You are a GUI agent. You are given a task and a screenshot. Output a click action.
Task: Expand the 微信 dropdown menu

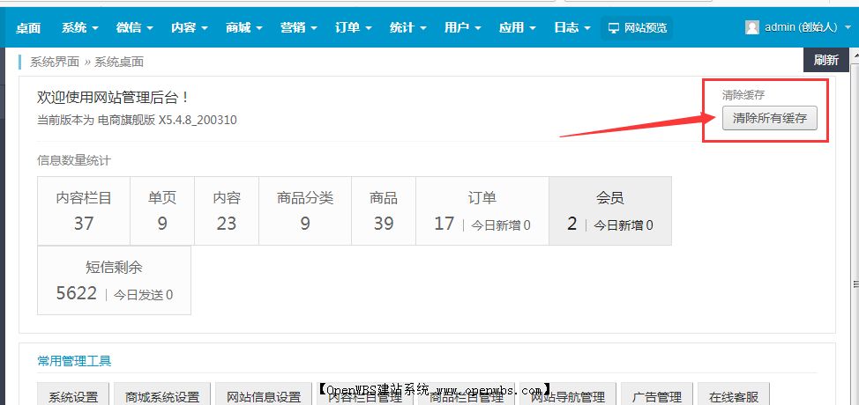[135, 28]
